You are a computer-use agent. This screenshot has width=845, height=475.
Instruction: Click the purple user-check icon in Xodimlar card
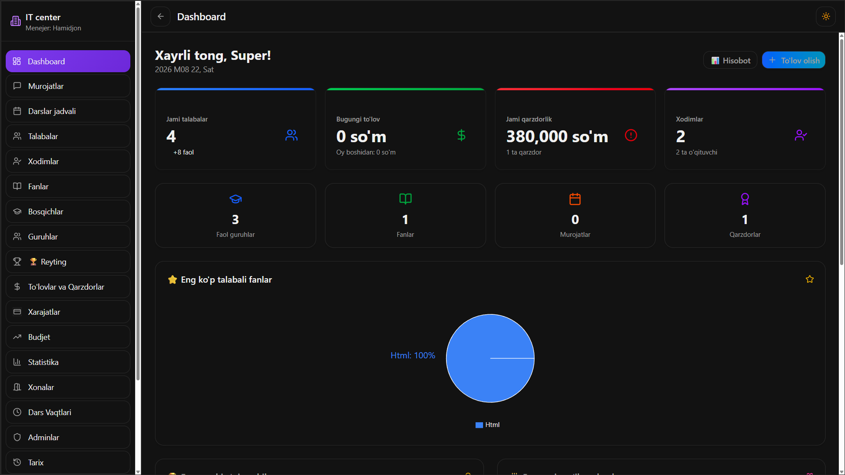801,135
